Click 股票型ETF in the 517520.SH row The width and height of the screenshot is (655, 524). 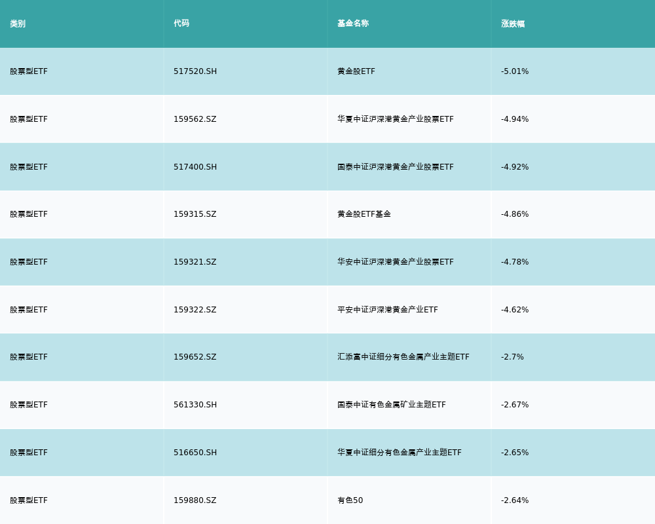29,71
